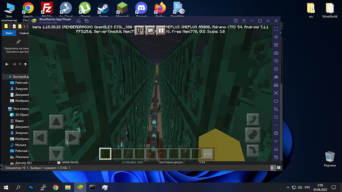Open more options three dots in BlueStacks sidebar
The height and width of the screenshot is (192, 342).
[x=276, y=125]
